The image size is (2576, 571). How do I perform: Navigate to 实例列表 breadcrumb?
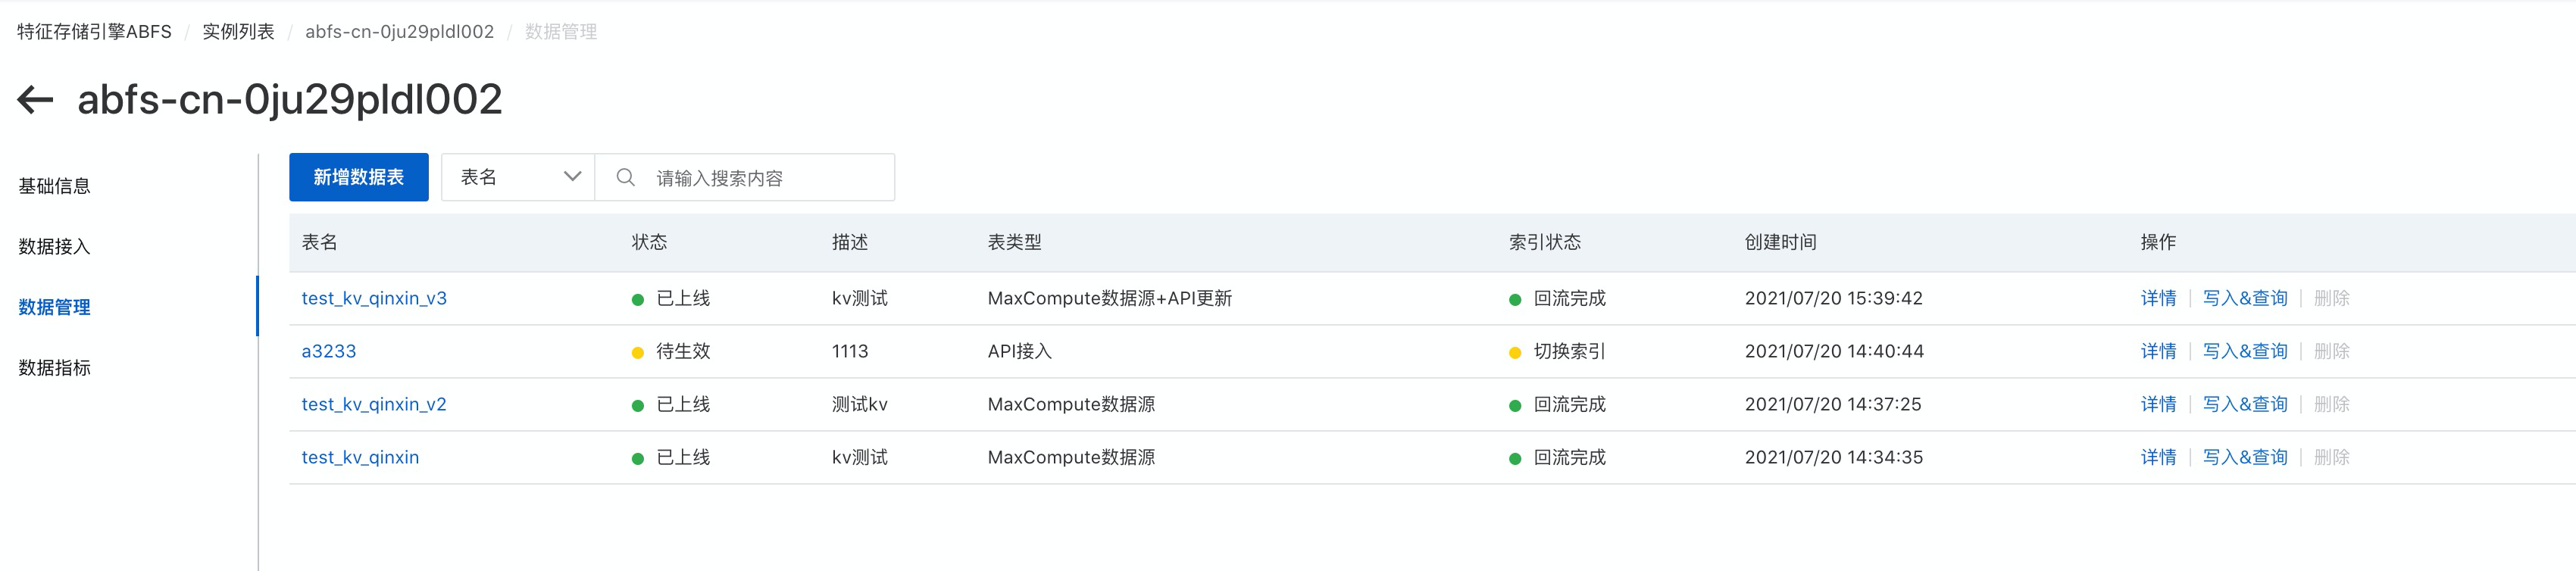pyautogui.click(x=238, y=32)
